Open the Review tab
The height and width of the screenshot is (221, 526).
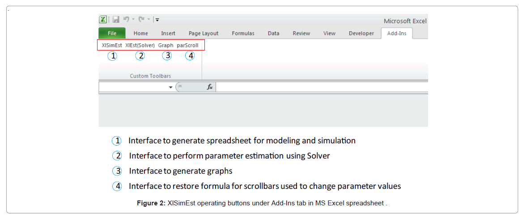(x=301, y=33)
